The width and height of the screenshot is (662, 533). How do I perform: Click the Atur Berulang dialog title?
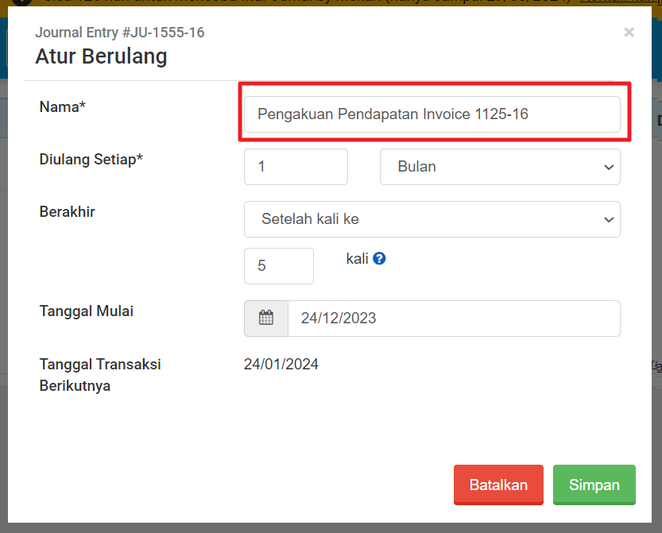101,57
